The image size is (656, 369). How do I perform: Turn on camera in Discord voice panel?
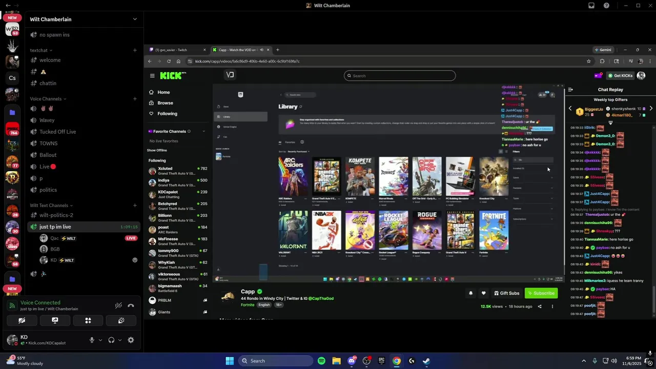[x=22, y=320]
